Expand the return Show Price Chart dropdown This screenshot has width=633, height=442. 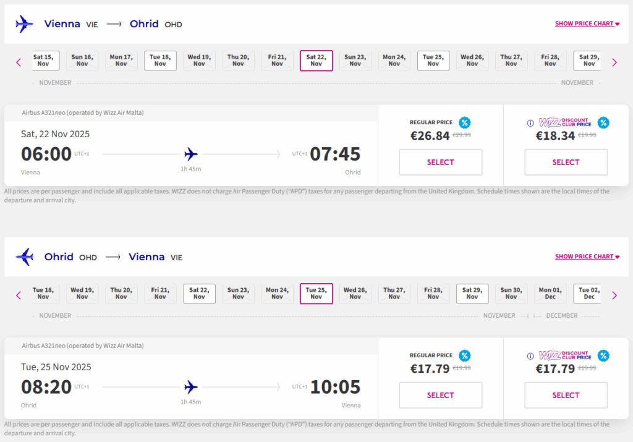pyautogui.click(x=587, y=257)
